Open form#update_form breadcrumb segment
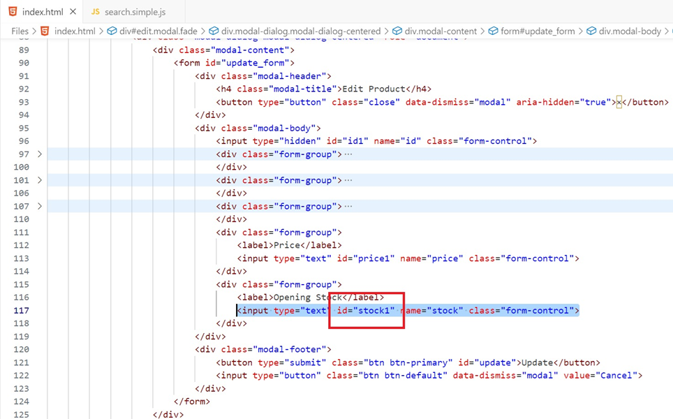Image resolution: width=673 pixels, height=419 pixels. (x=538, y=31)
